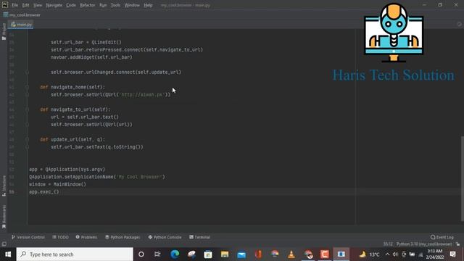The width and height of the screenshot is (464, 261).
Task: Open the Event Log
Action: tap(442, 237)
